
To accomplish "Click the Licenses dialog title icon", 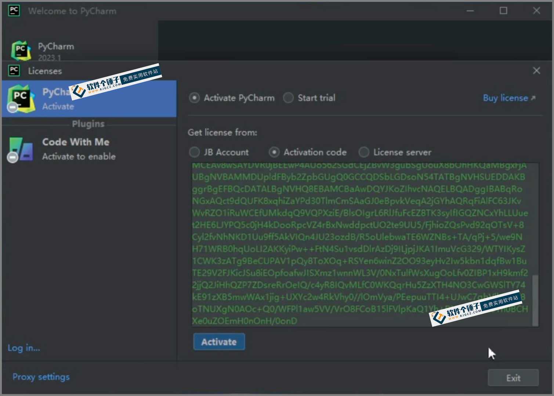I will [14, 70].
